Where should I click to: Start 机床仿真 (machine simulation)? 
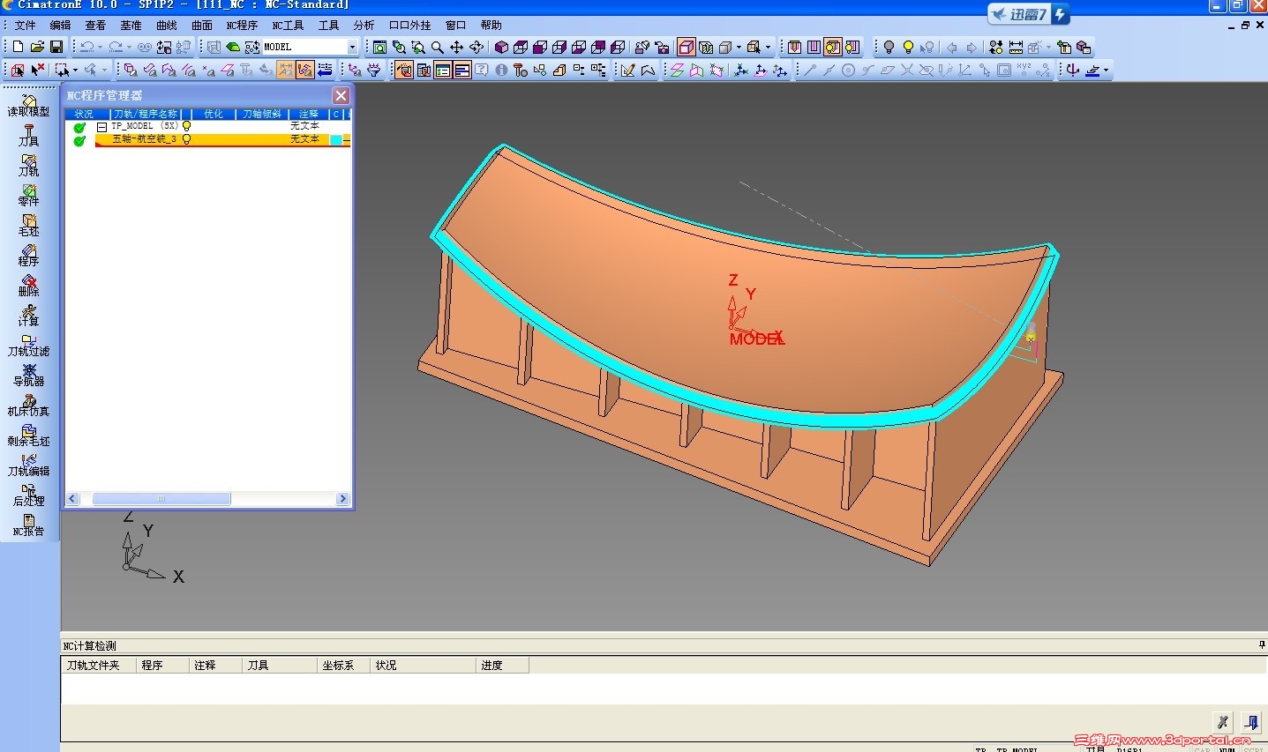(x=28, y=406)
